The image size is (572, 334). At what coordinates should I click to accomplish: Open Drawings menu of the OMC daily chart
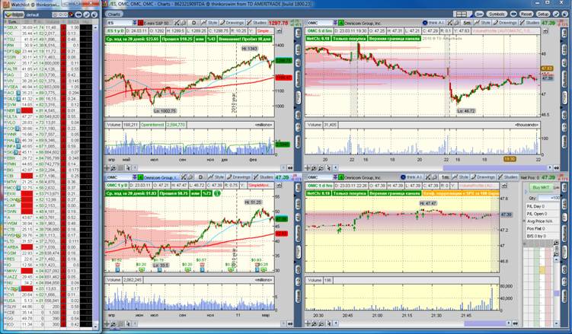pos(238,177)
